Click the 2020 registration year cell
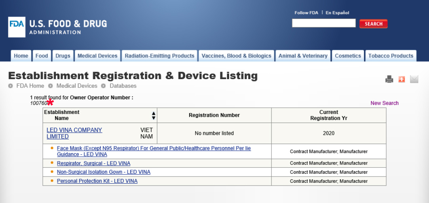Viewport: 429px width, 203px height. 328,133
